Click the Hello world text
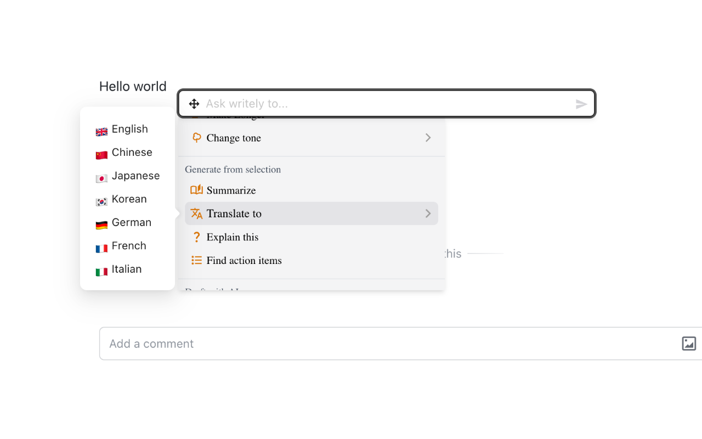 pyautogui.click(x=133, y=86)
